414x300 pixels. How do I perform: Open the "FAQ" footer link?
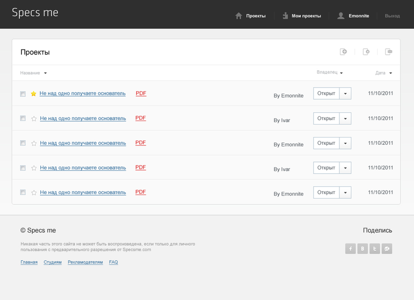[113, 262]
